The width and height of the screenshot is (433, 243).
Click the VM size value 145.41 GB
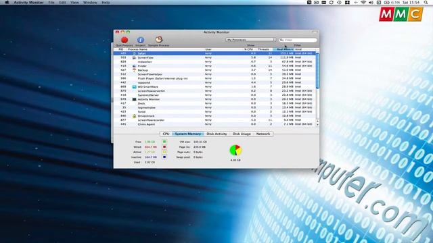(200, 142)
